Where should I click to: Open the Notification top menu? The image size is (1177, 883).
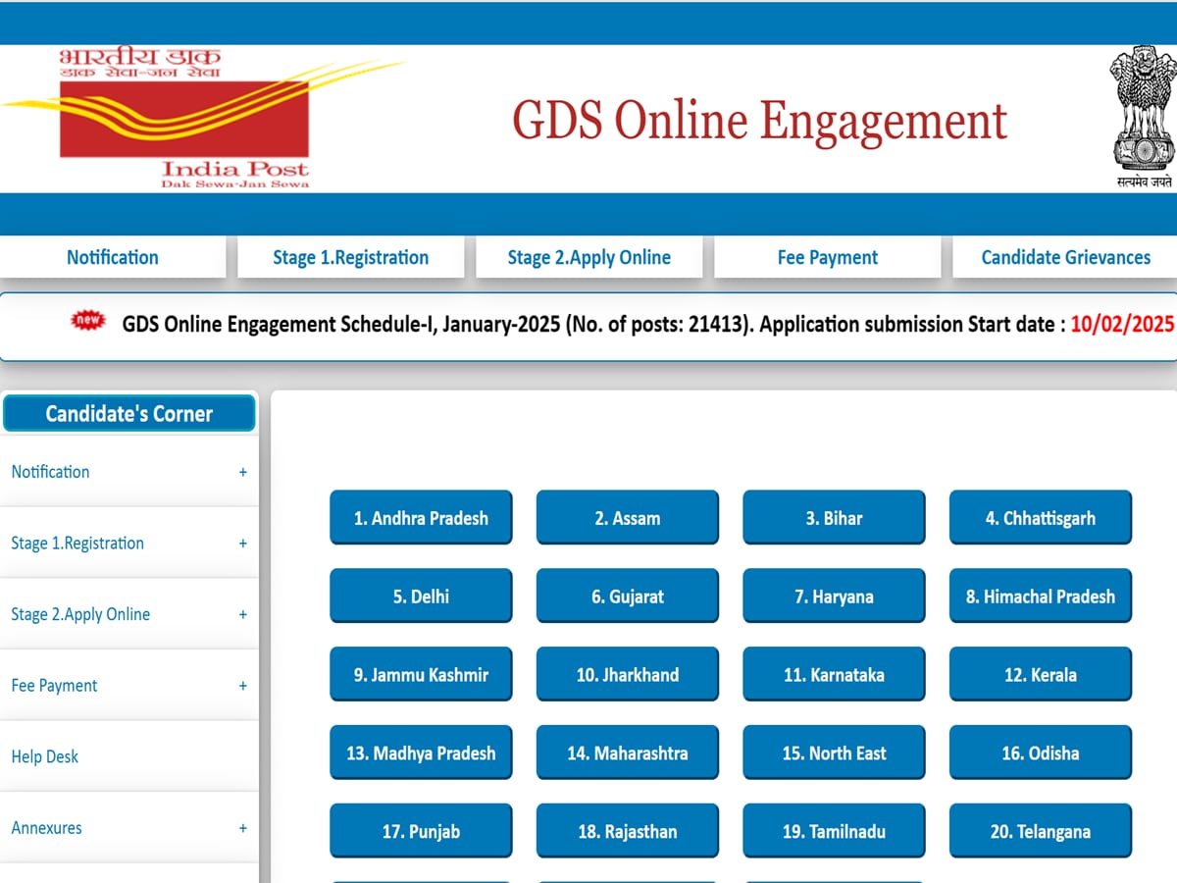pyautogui.click(x=113, y=257)
